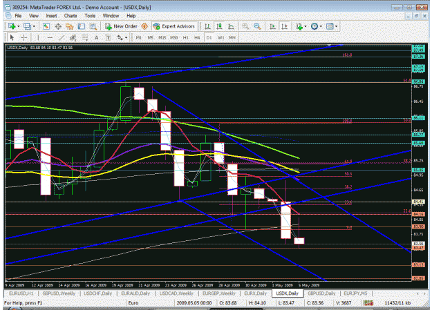Select the Horizontal Line drawing tool
Viewport: 432px width, 310px height.
pos(50,37)
